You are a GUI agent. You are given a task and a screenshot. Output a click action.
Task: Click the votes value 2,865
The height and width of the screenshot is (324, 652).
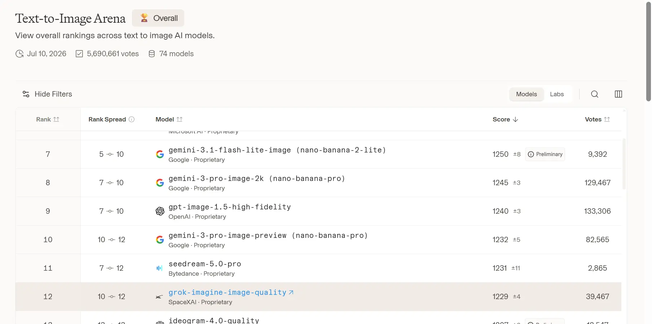point(597,268)
